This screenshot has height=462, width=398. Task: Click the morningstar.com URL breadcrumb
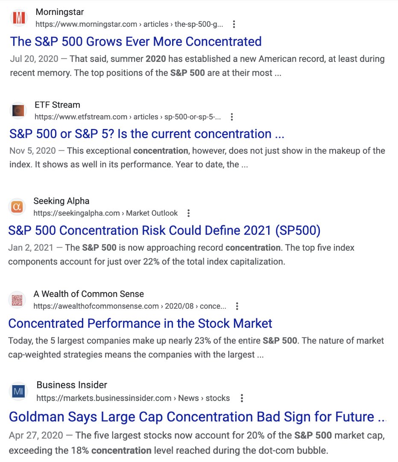tap(129, 24)
